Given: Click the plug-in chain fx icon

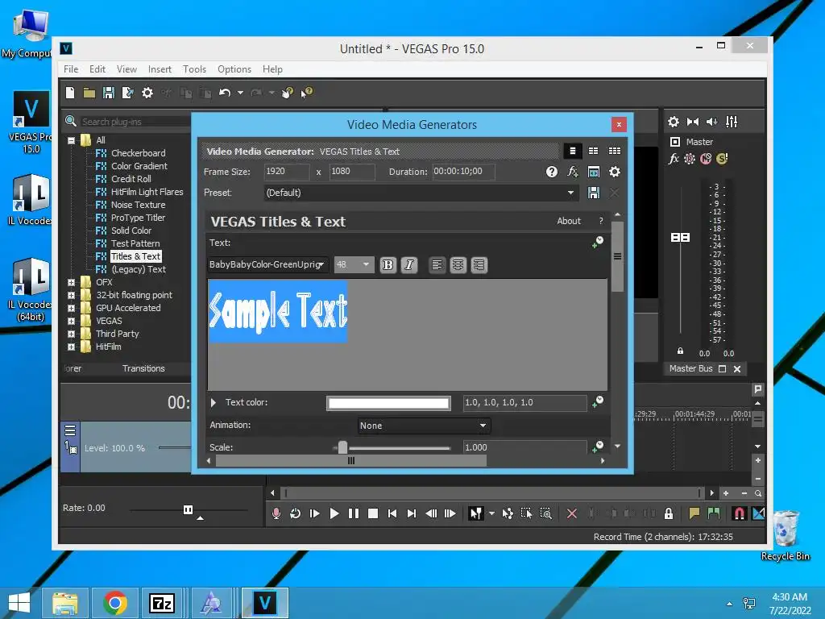Looking at the screenshot, I should [x=573, y=172].
